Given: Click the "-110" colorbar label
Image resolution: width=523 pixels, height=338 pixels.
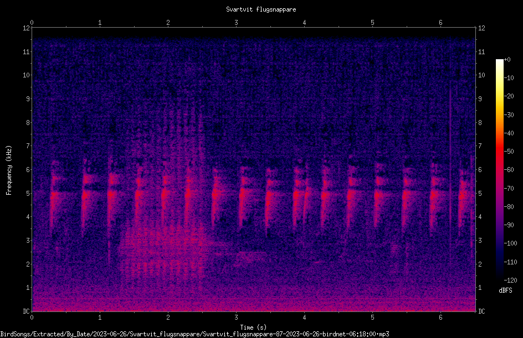Looking at the screenshot, I should (x=510, y=262).
